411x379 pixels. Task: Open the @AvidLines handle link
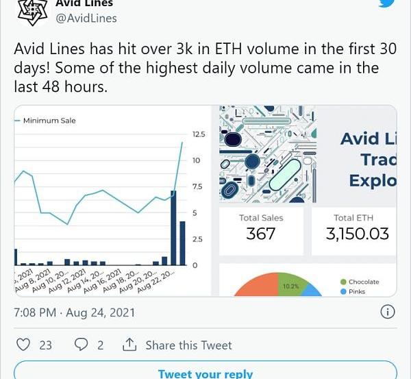[x=86, y=19]
